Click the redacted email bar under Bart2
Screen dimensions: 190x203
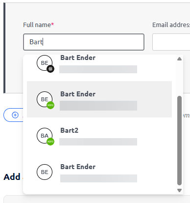[98, 142]
